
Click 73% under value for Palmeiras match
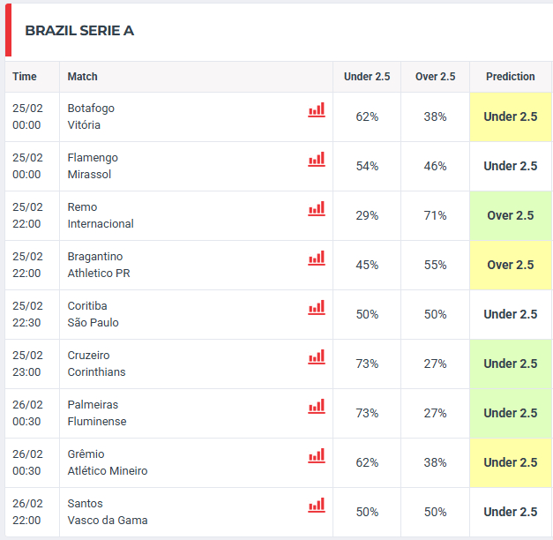(x=367, y=413)
